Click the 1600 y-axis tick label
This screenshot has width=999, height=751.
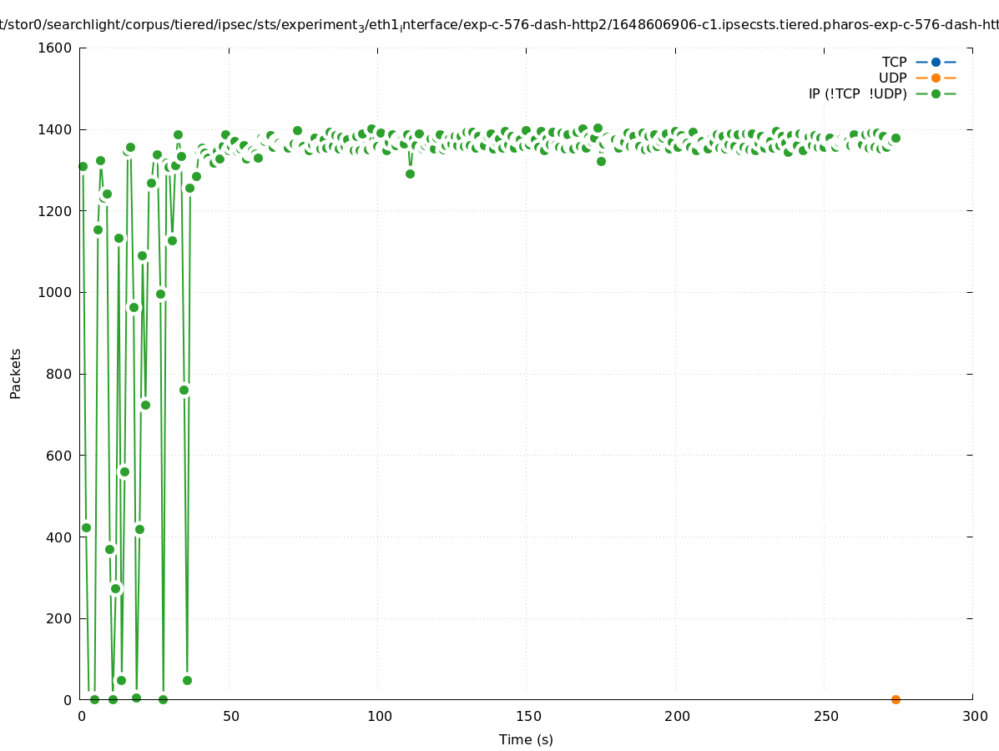[x=55, y=48]
